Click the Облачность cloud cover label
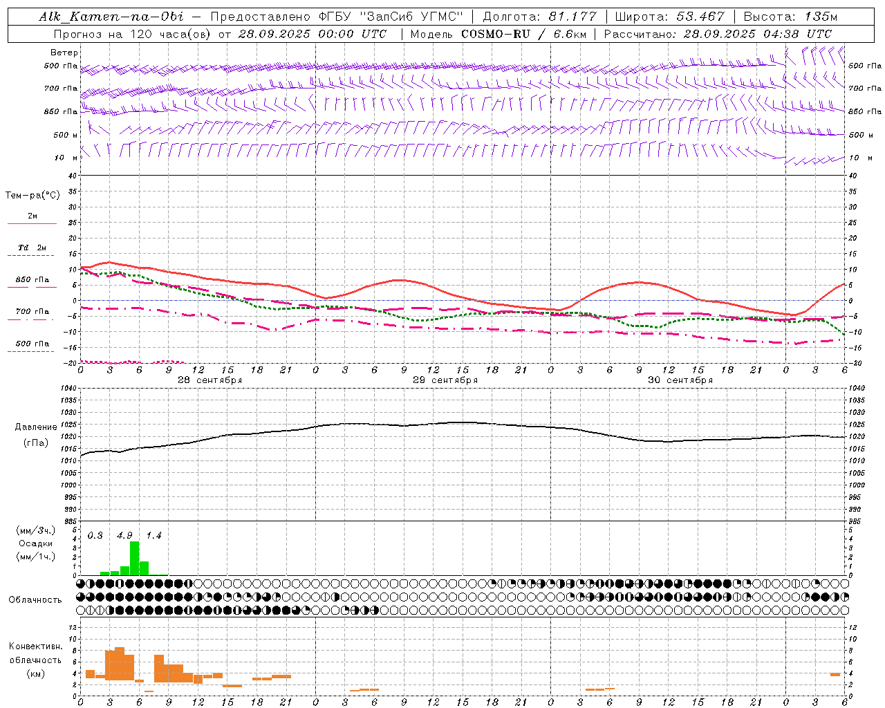885x708 pixels. pyautogui.click(x=35, y=600)
